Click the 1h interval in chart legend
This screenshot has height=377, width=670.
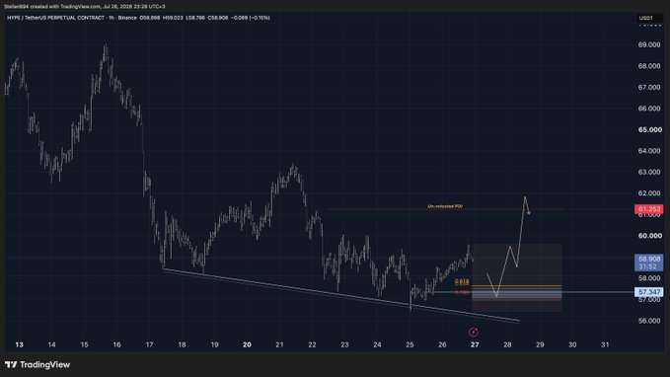[111, 18]
